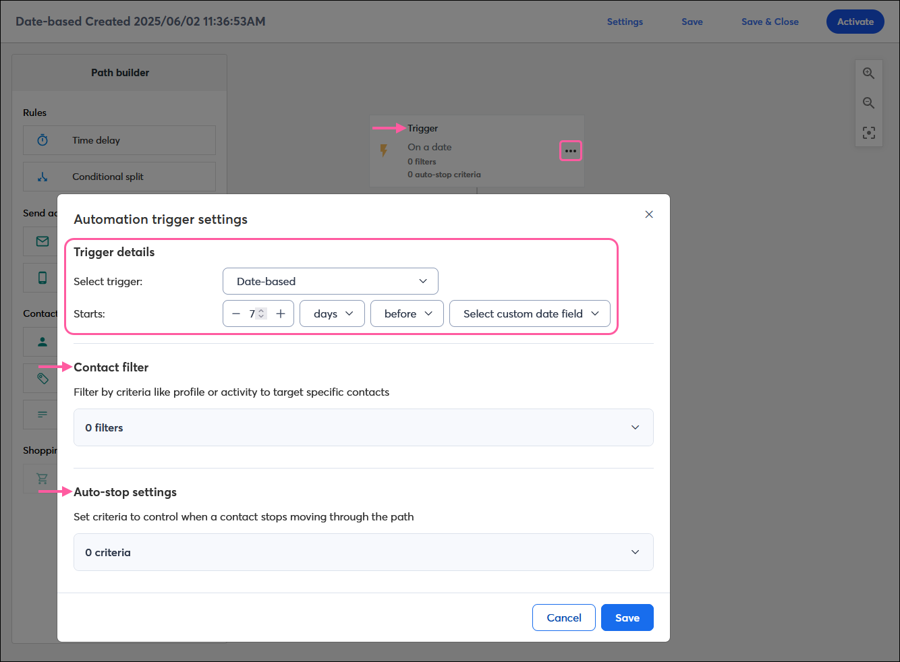Image resolution: width=900 pixels, height=662 pixels.
Task: Open the before/after dropdown
Action: coord(407,313)
